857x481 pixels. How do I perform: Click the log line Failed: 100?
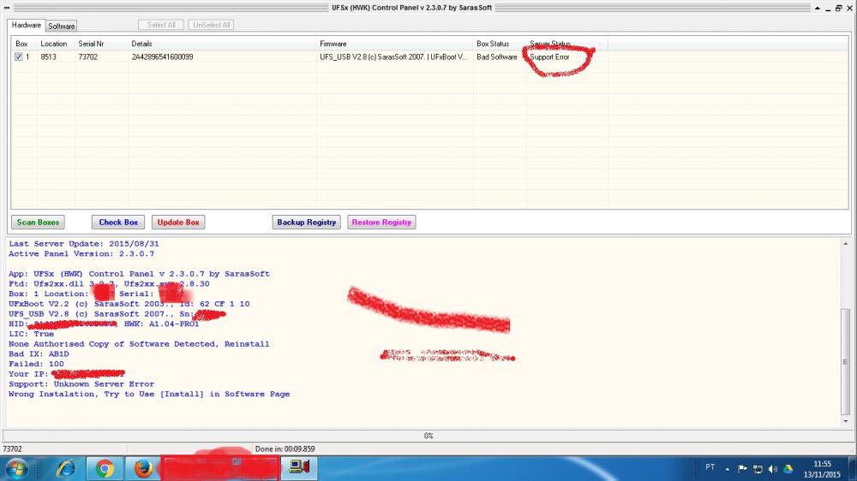tap(36, 364)
